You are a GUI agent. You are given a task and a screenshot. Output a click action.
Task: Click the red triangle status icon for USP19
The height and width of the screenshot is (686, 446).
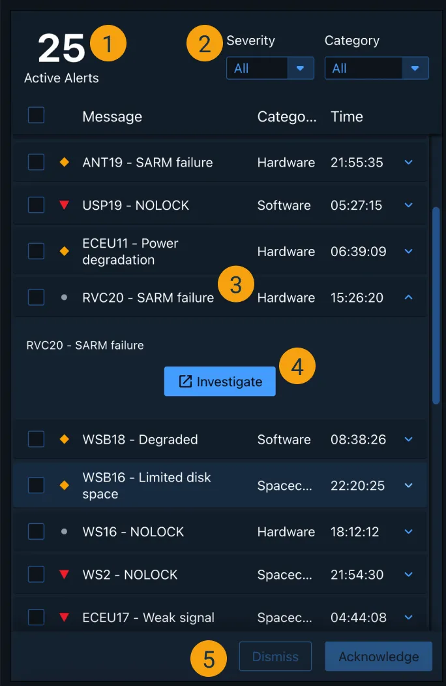coord(64,204)
